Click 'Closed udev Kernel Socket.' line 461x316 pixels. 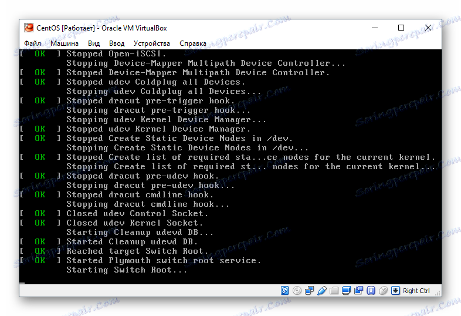[135, 223]
